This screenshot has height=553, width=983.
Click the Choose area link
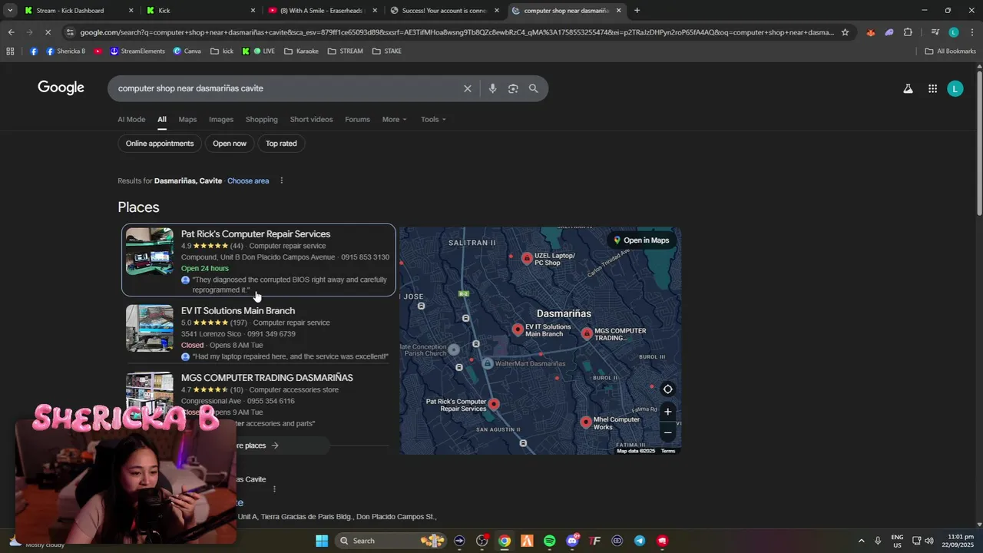pyautogui.click(x=248, y=180)
